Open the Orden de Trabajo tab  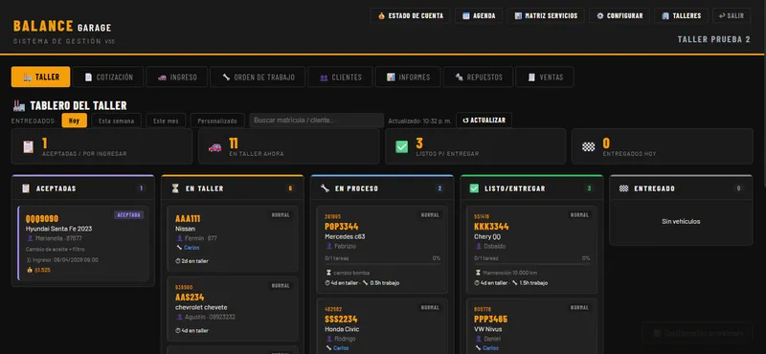[258, 77]
